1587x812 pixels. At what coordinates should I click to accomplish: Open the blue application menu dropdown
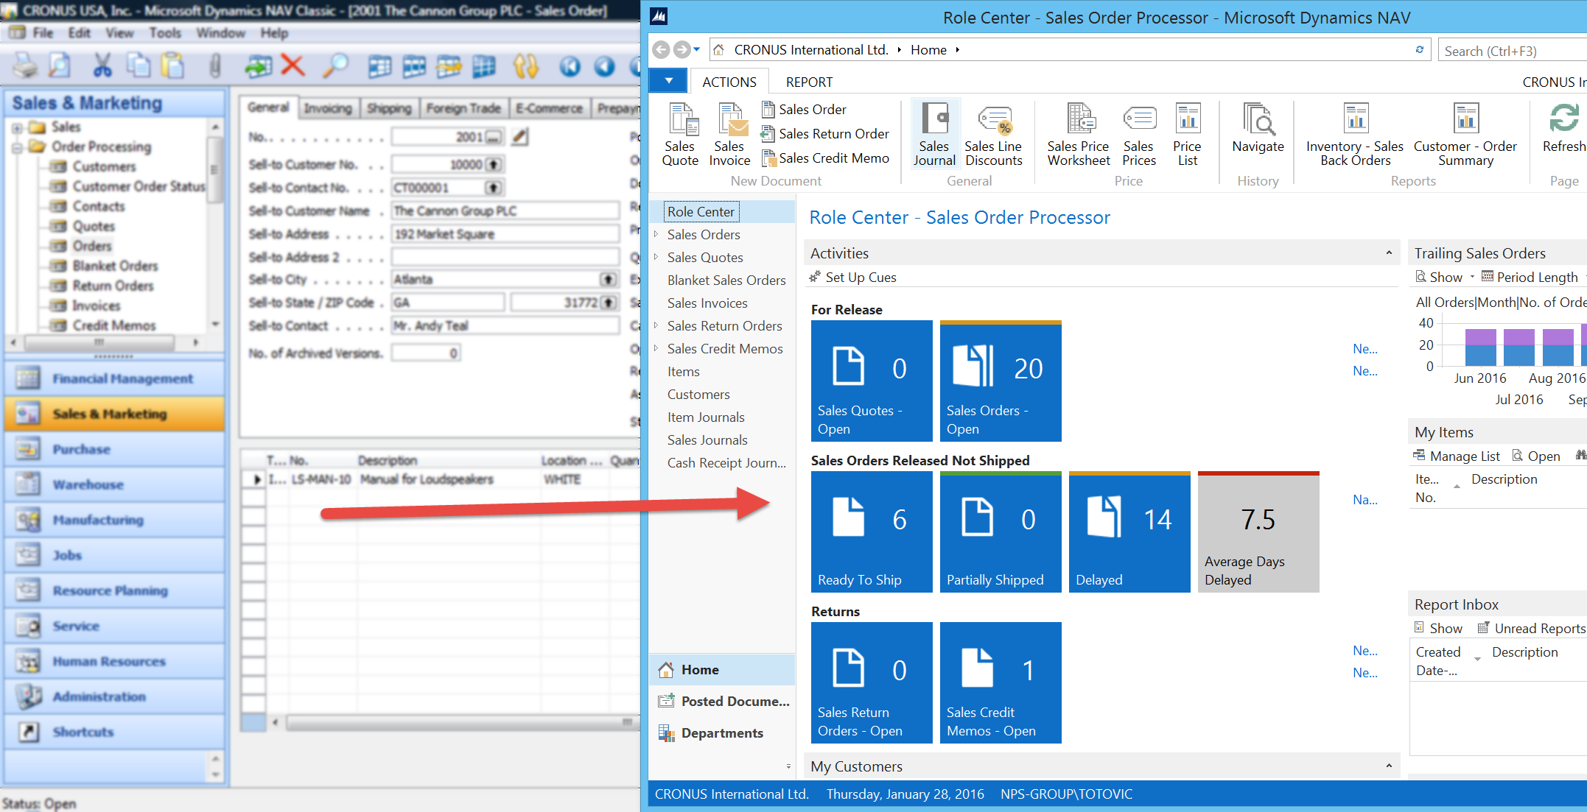click(x=668, y=81)
